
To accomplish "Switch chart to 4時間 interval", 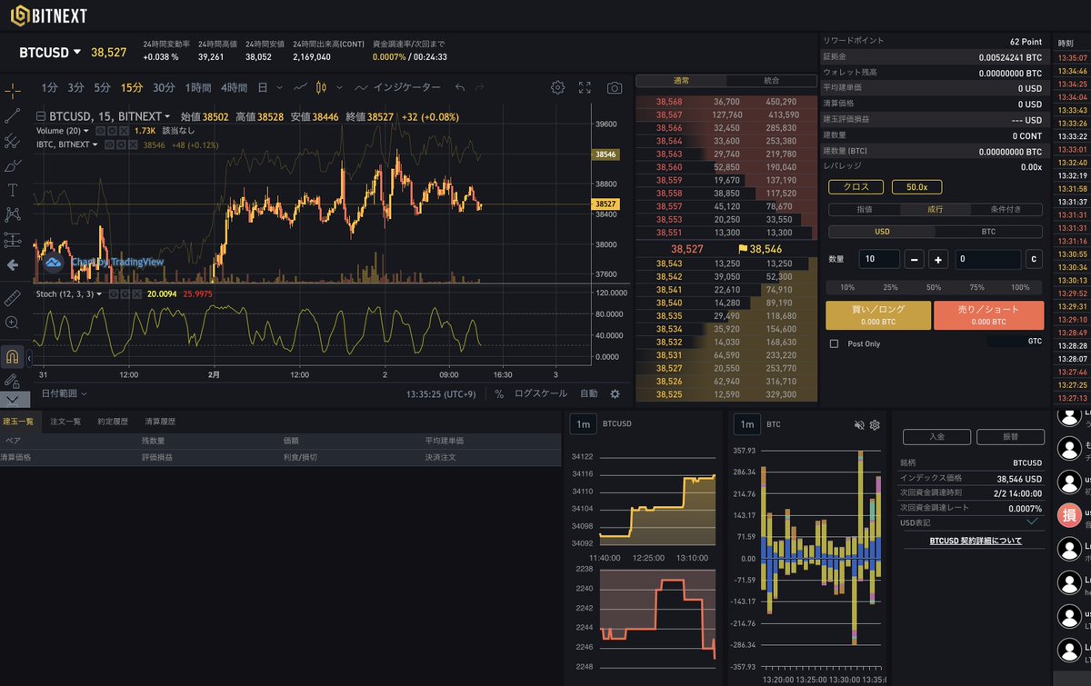I will pyautogui.click(x=234, y=87).
